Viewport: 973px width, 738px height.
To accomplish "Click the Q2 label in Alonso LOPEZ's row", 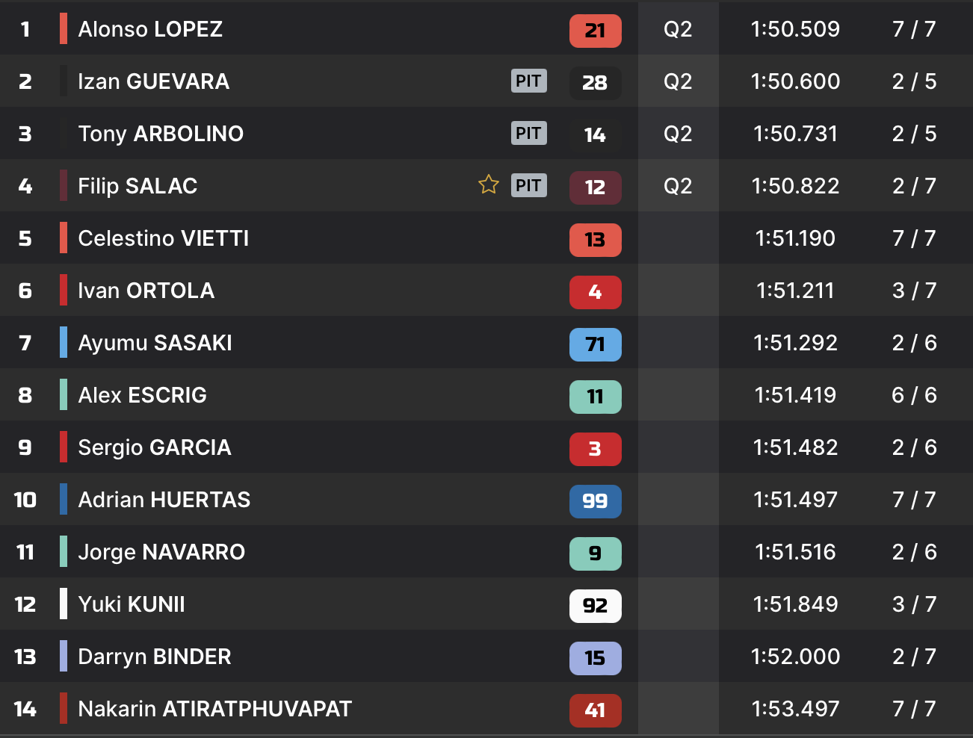I will 678,29.
